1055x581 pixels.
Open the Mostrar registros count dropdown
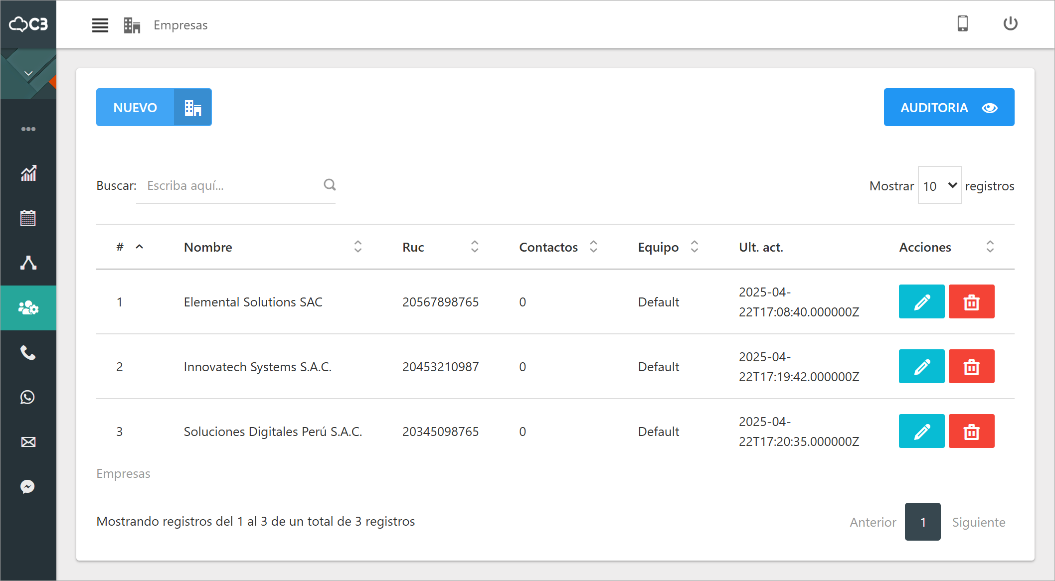point(939,185)
